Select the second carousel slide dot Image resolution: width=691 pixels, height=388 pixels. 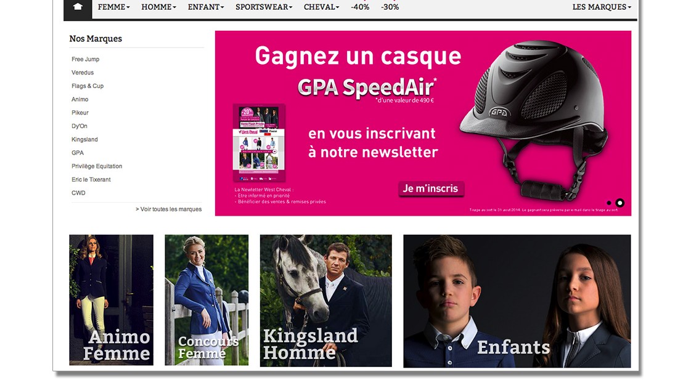point(619,203)
